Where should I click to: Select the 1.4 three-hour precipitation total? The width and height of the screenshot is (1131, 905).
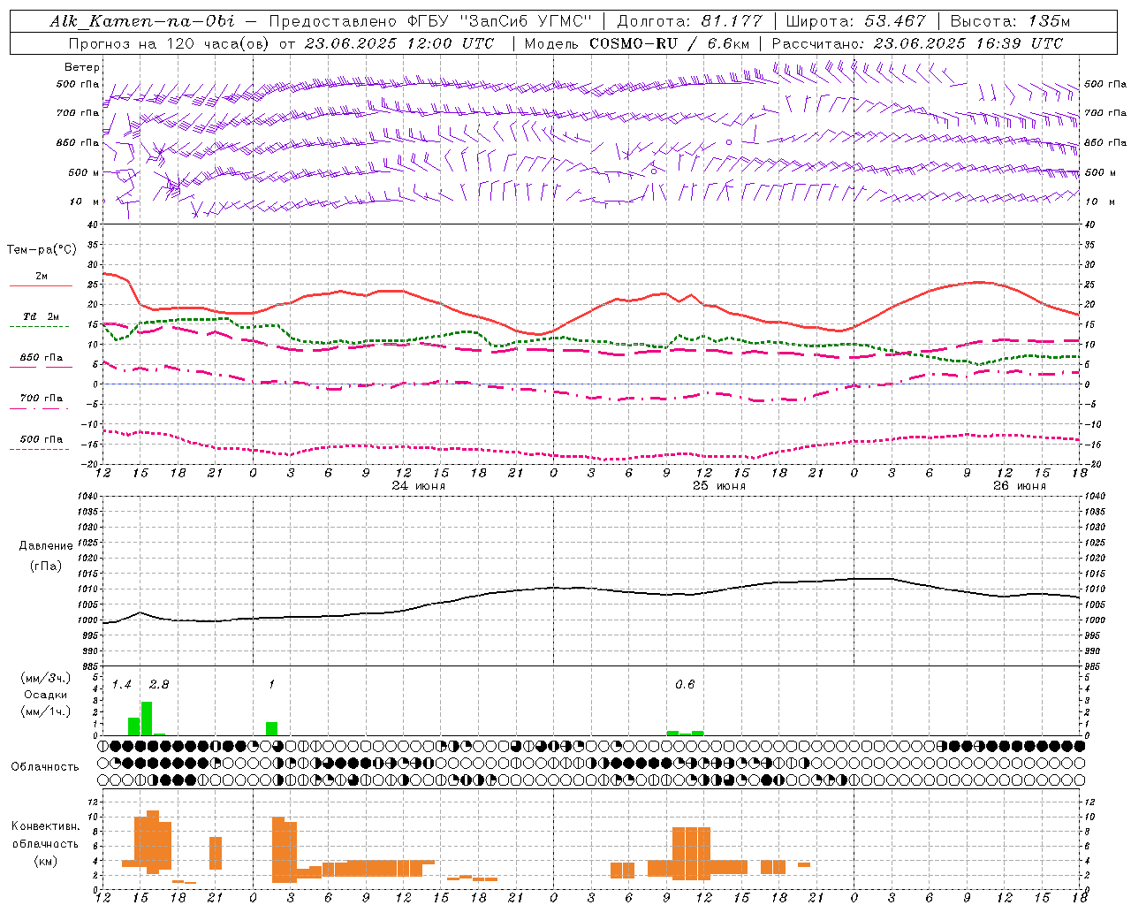coord(121,685)
